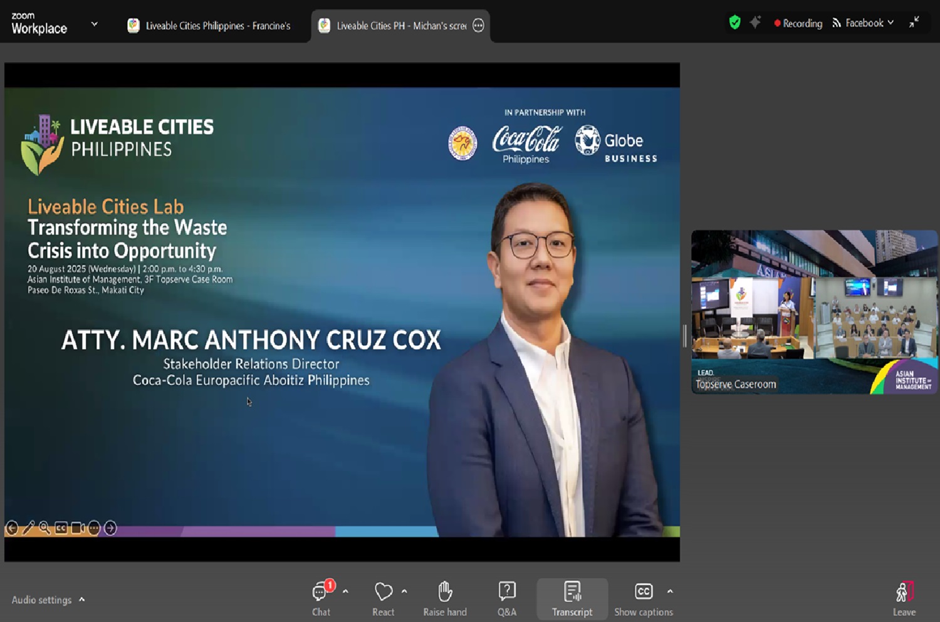
Task: Open more slide show options ellipsis
Action: 94,528
